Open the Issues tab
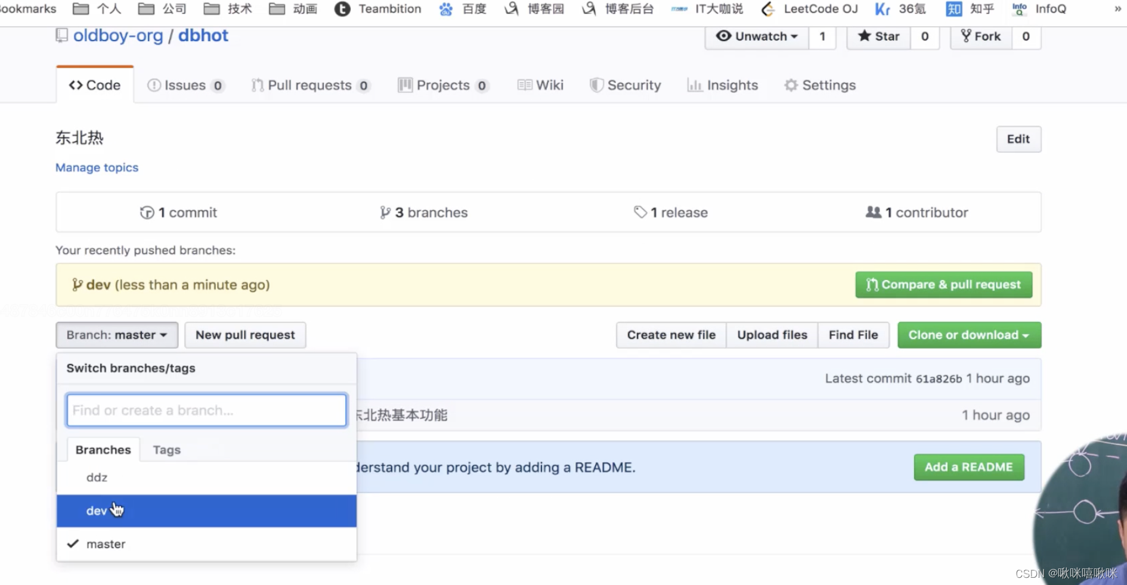The width and height of the screenshot is (1127, 585). [185, 85]
